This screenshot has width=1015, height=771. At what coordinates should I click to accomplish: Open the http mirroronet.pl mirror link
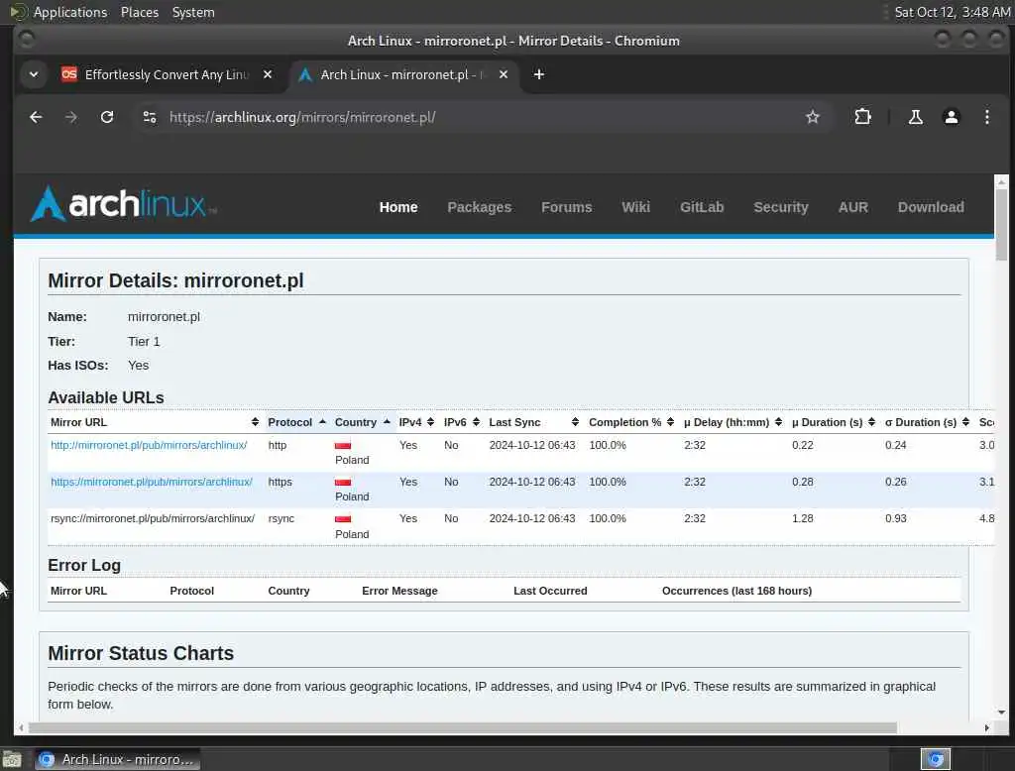[x=149, y=445]
